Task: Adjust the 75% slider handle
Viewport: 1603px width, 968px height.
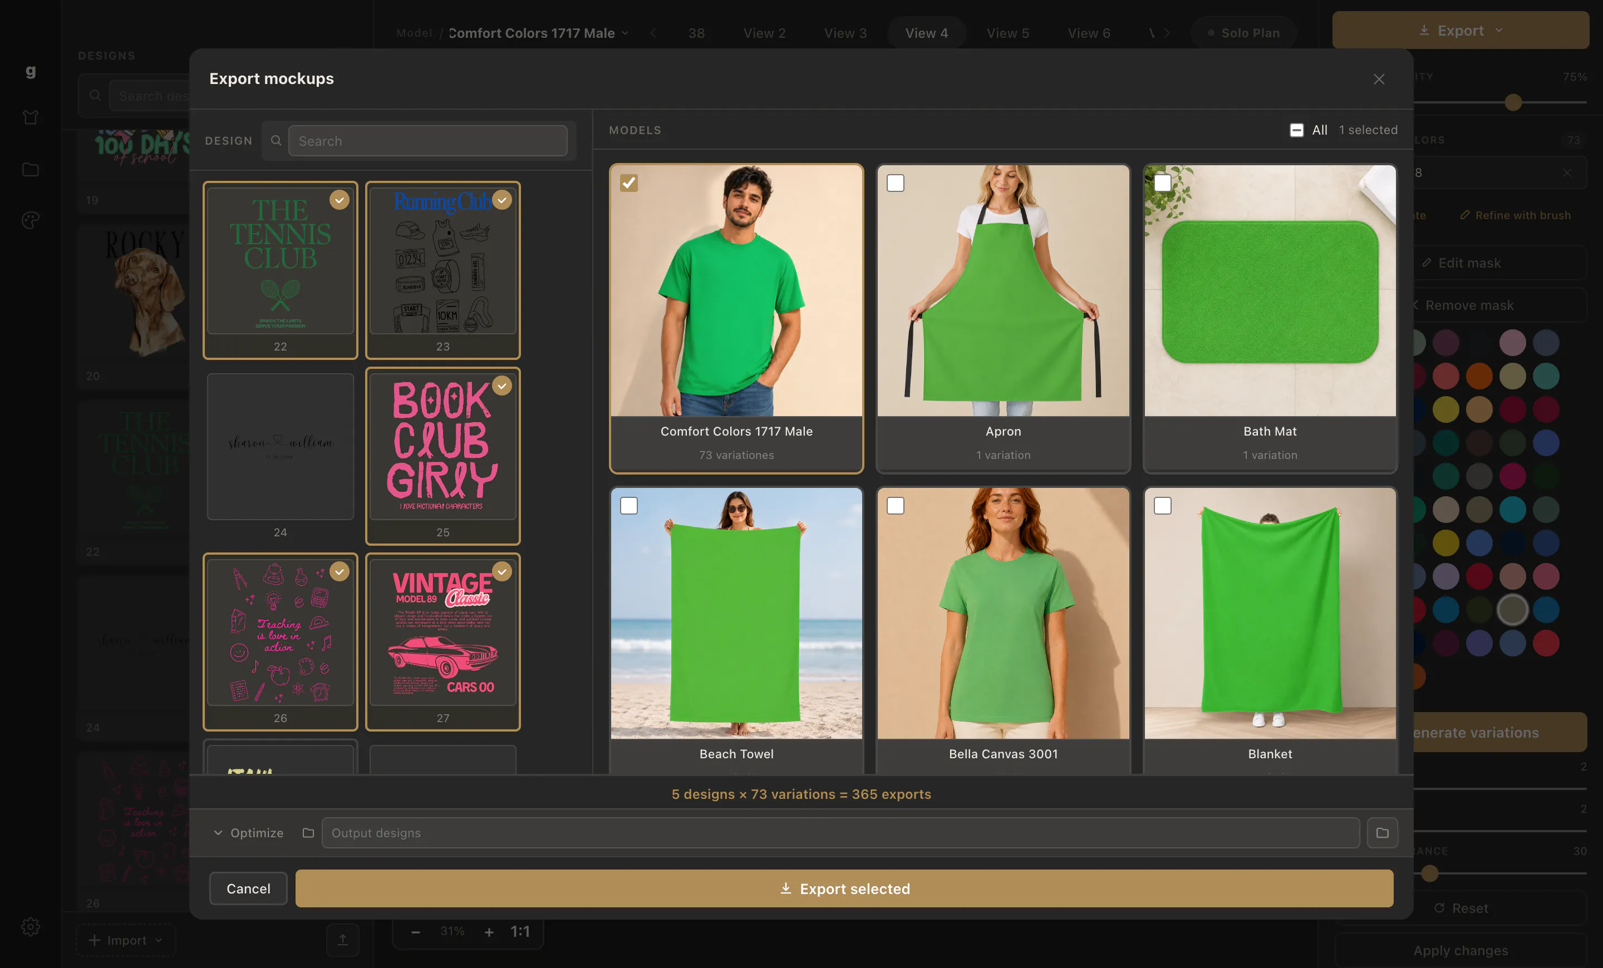Action: 1513,102
